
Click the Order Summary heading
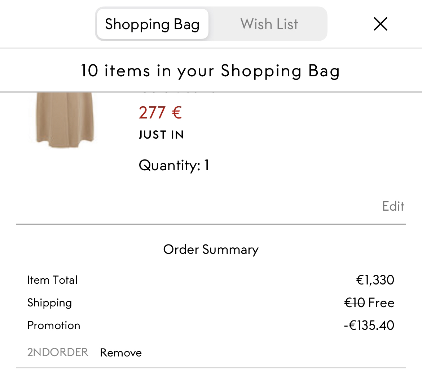click(x=211, y=249)
